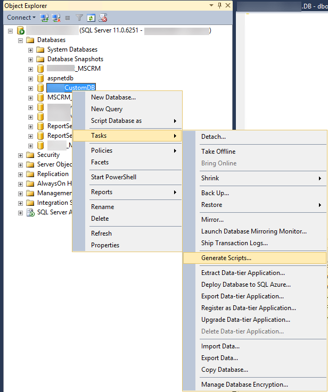
Task: Expand Database Snapshots node
Action: 30,60
